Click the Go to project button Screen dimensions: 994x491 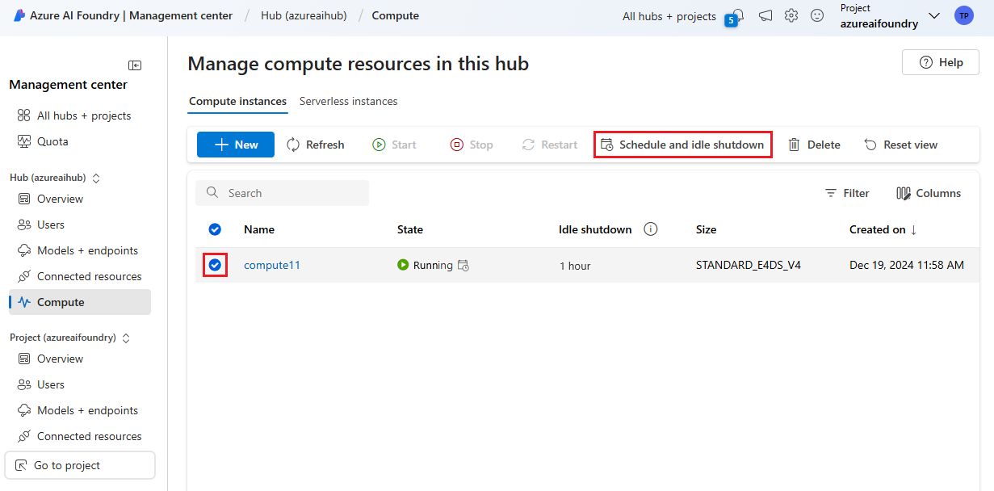coord(80,465)
